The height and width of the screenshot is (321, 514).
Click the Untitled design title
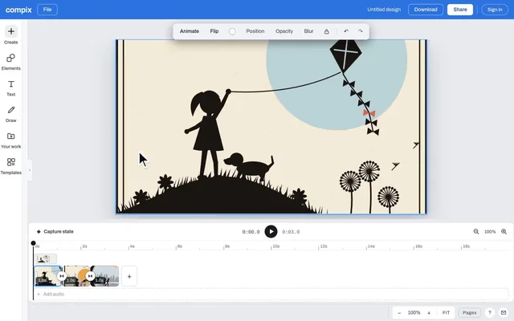click(384, 10)
